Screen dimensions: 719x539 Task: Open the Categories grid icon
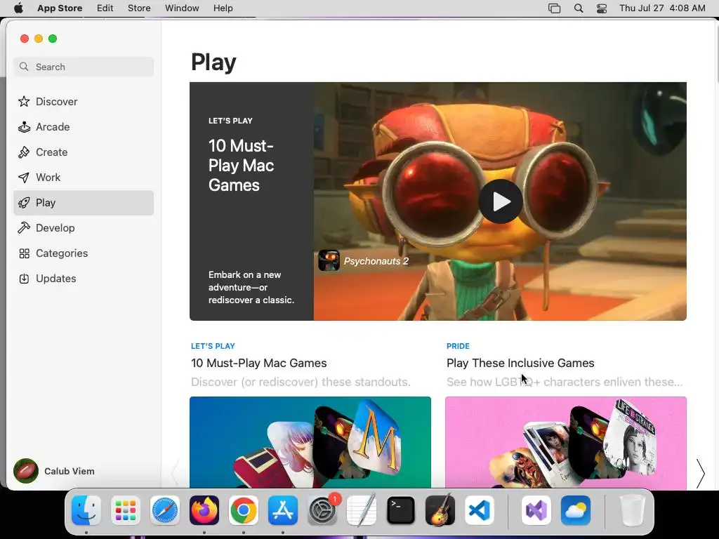[x=24, y=253]
